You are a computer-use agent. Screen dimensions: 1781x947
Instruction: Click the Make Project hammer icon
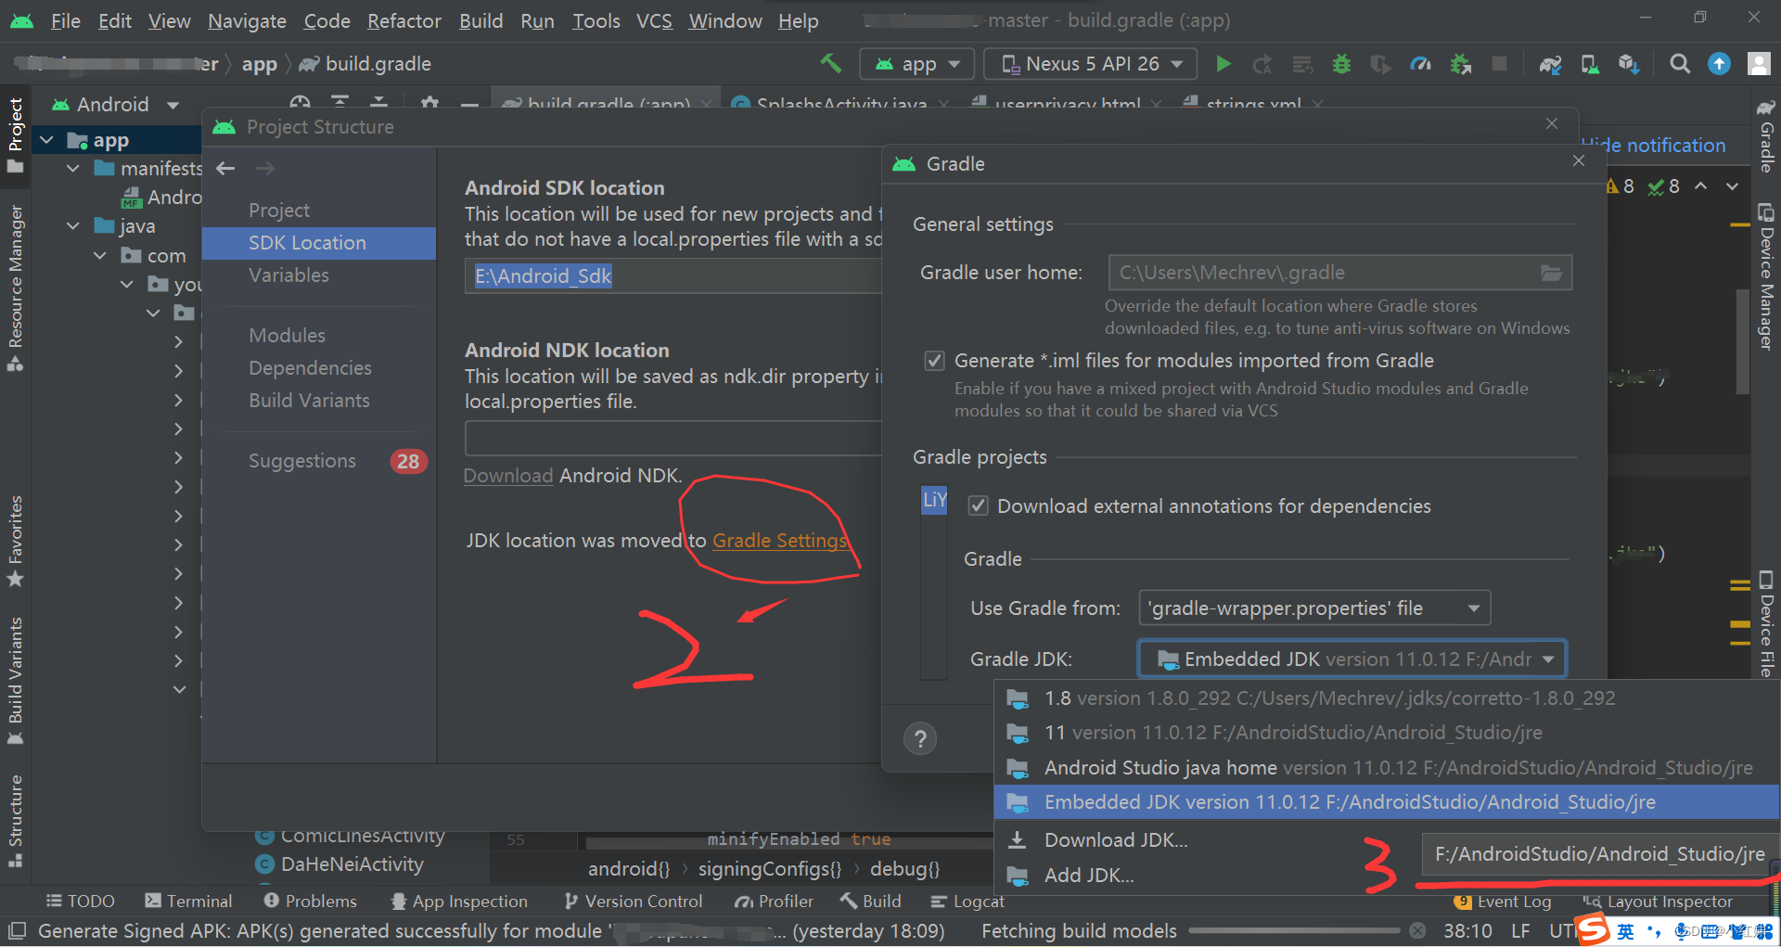pyautogui.click(x=830, y=63)
